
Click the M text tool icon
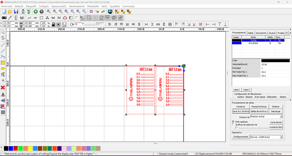[22, 18]
